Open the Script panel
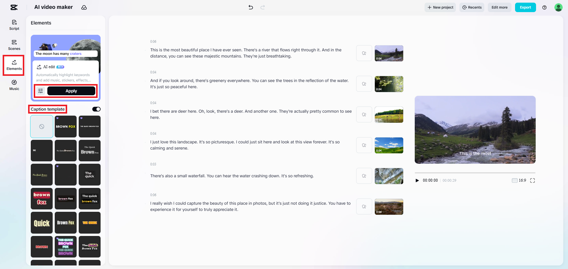 (x=14, y=25)
